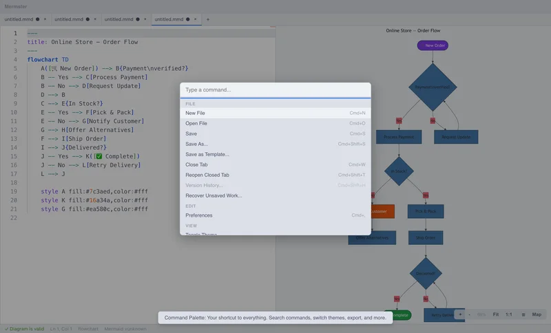Click the 1:1 zoom button
Image resolution: width=551 pixels, height=333 pixels.
508,314
